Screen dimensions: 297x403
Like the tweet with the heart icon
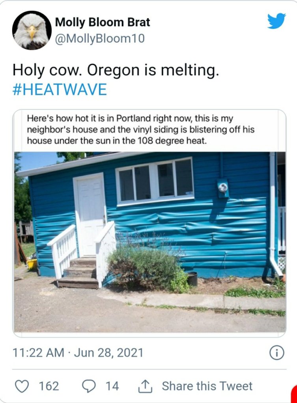coord(22,386)
